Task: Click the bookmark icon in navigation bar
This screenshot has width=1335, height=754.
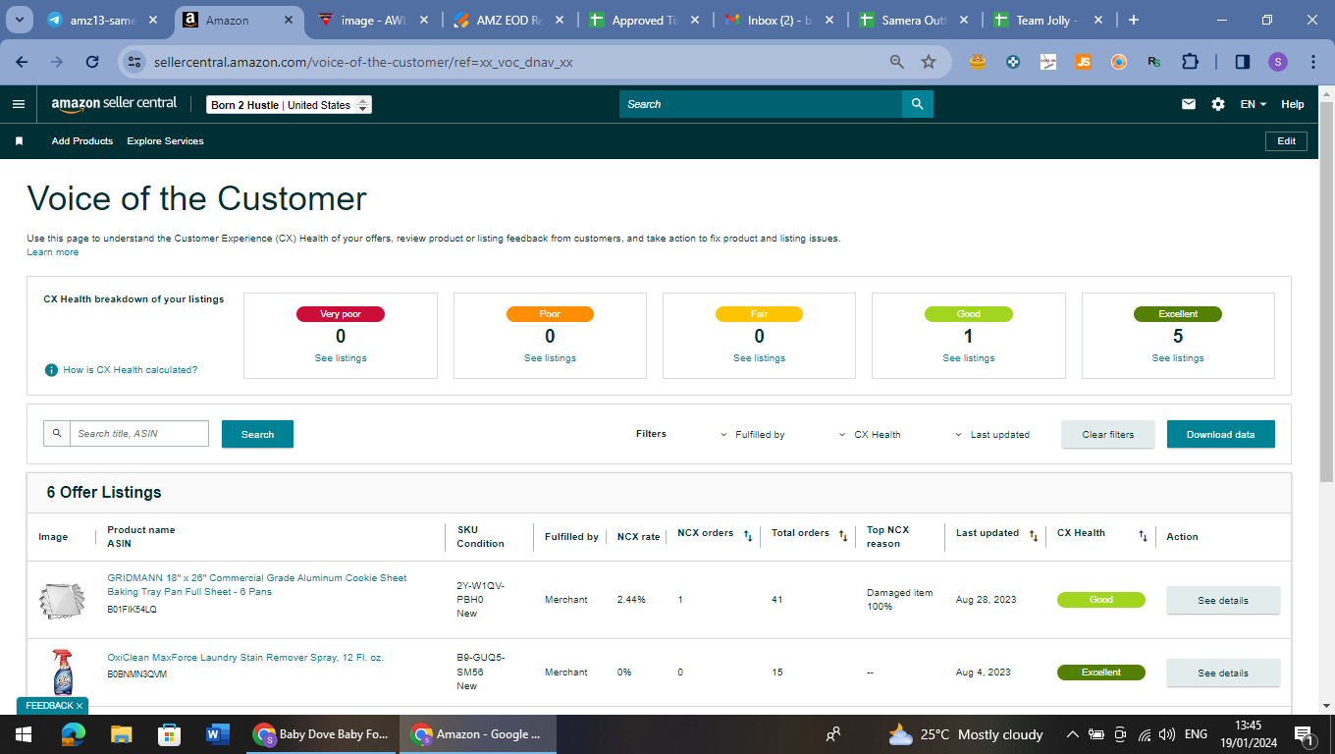Action: (x=19, y=141)
